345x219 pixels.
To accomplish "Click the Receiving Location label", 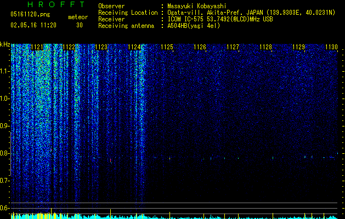I will (128, 13).
